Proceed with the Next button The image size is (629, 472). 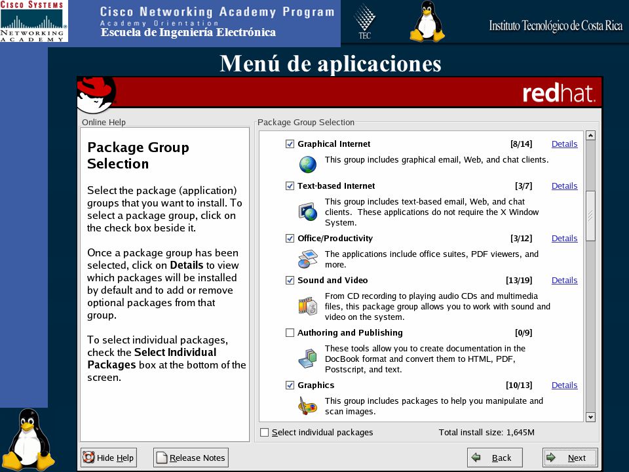click(570, 458)
